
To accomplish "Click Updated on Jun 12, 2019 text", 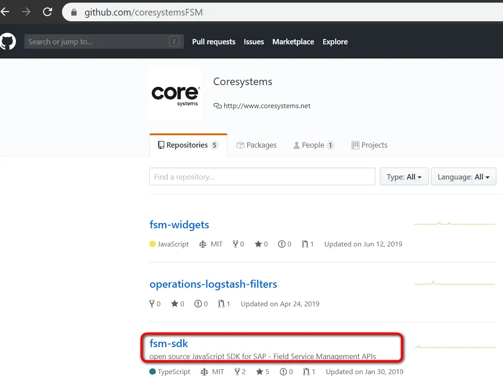I will [363, 244].
